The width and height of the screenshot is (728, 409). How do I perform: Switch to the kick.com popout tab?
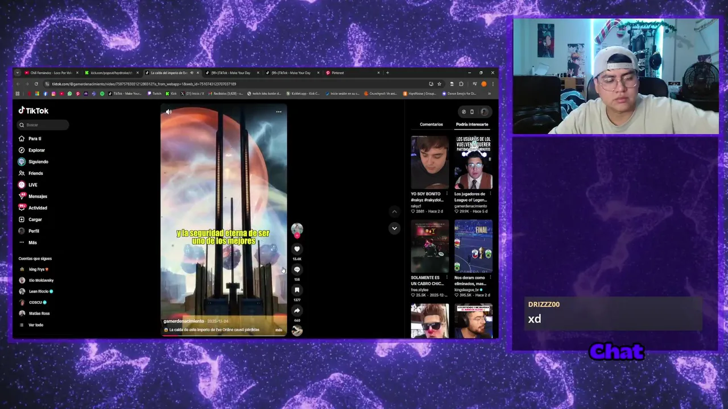tap(111, 73)
